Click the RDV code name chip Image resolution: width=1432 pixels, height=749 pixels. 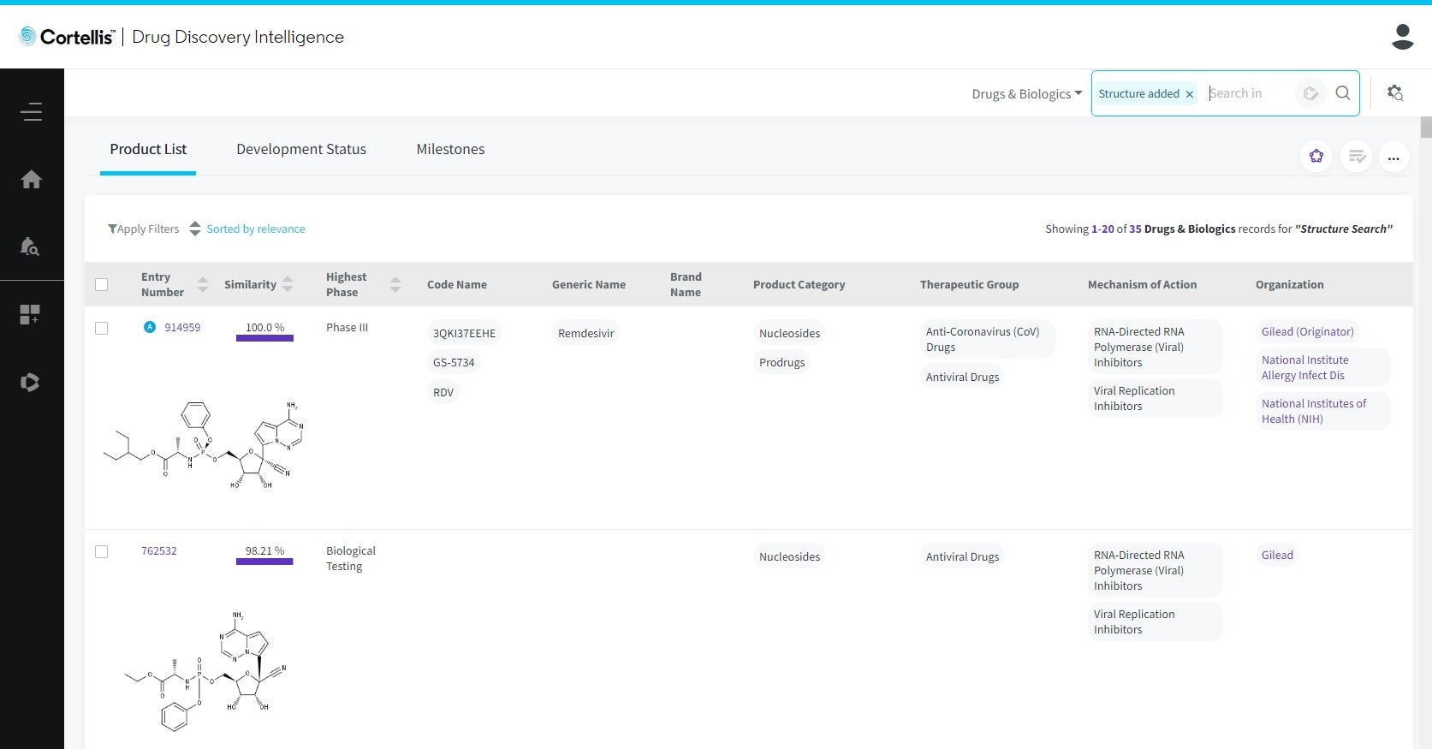pos(443,392)
